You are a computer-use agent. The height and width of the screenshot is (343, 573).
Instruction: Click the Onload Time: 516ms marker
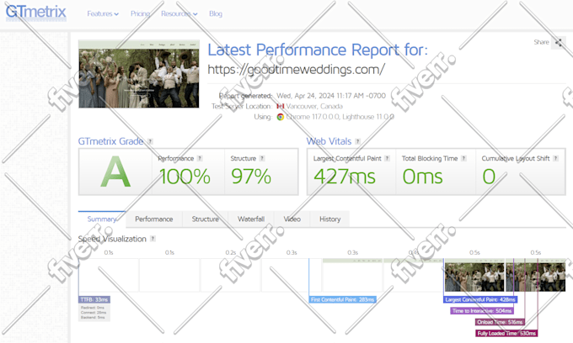pyautogui.click(x=500, y=322)
